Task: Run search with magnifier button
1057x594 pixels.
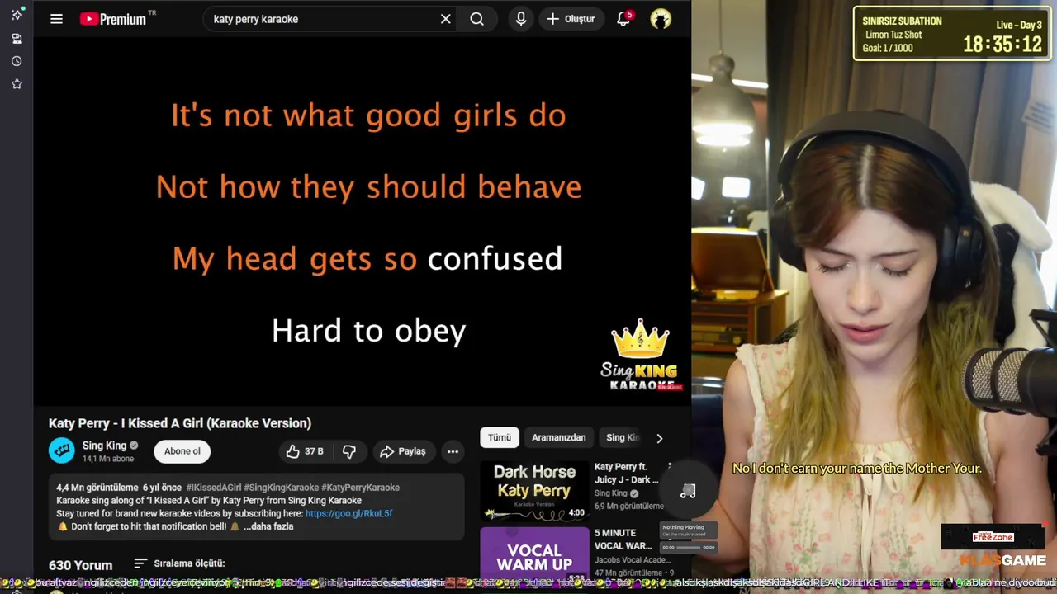Action: click(477, 19)
